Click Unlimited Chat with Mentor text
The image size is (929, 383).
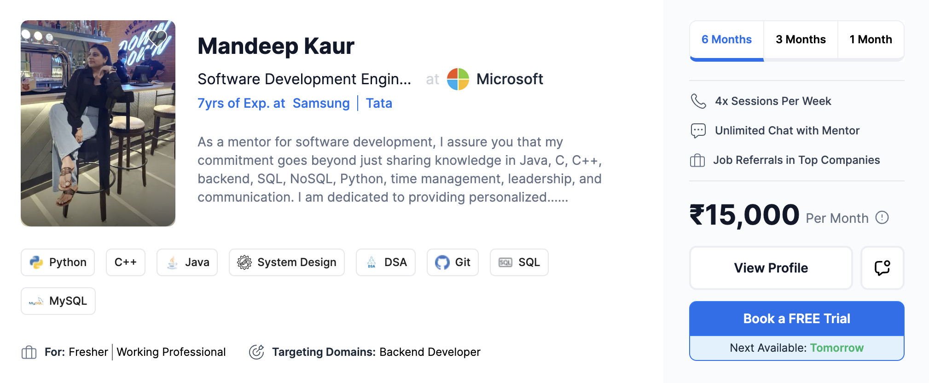click(x=787, y=131)
